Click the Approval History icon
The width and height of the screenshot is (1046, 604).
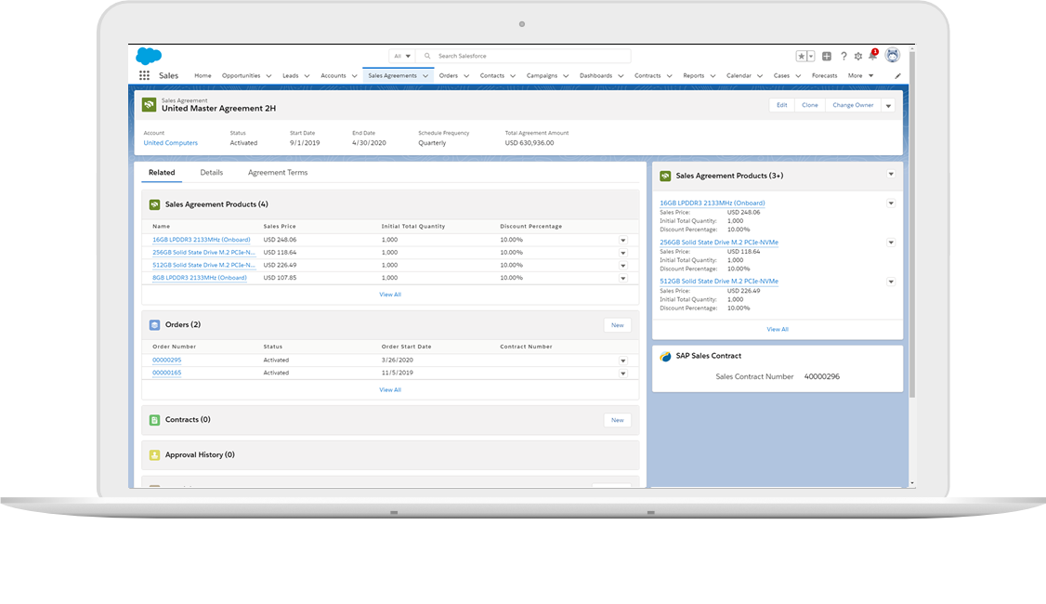coord(155,455)
